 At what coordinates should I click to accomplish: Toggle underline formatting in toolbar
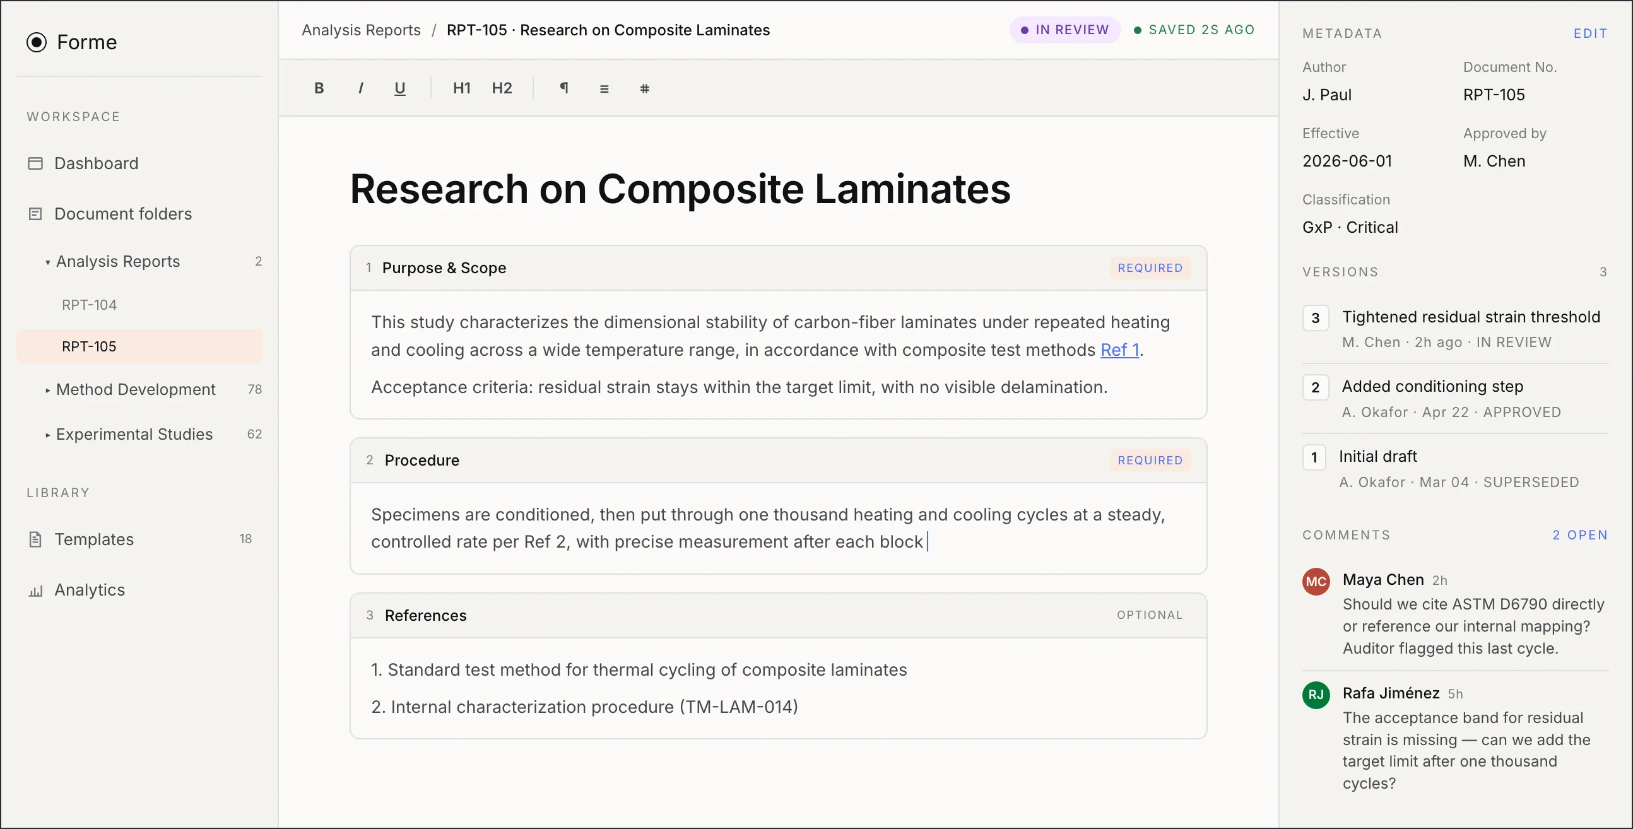[x=400, y=88]
